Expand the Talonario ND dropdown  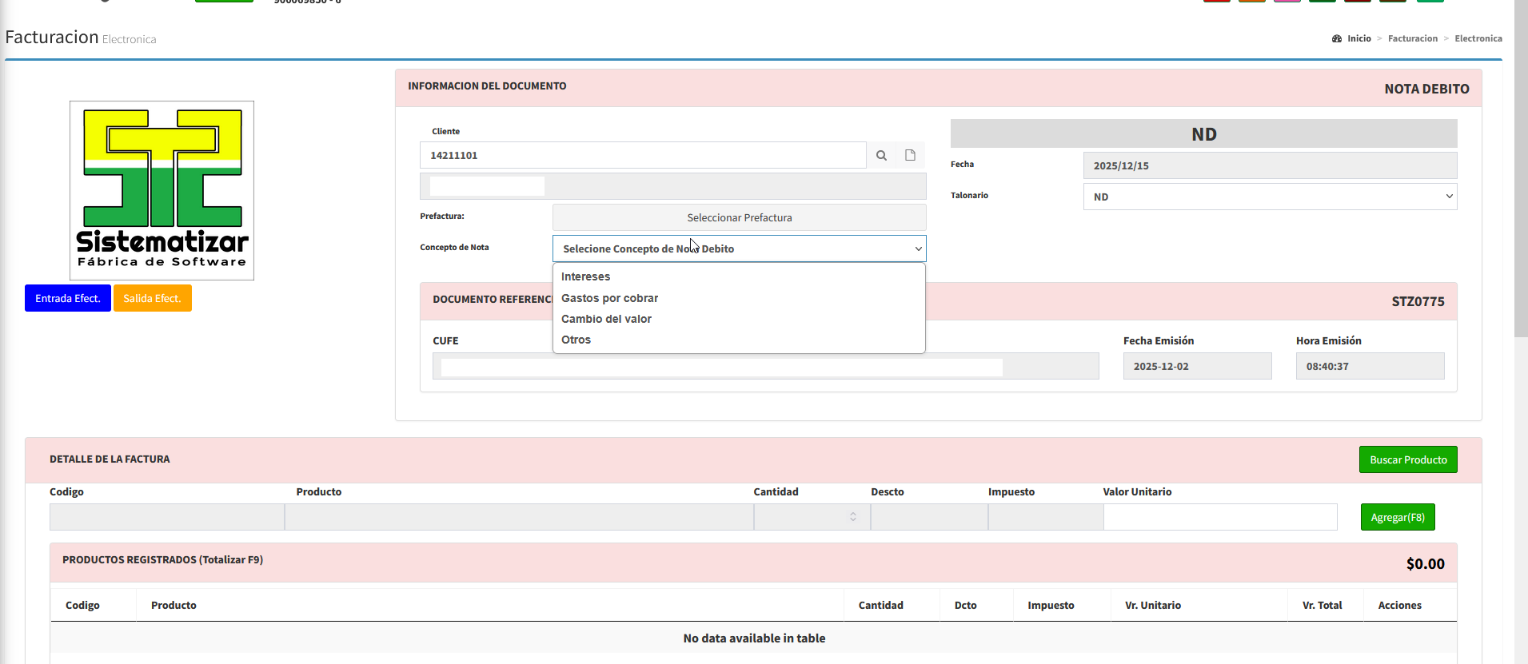[1270, 197]
